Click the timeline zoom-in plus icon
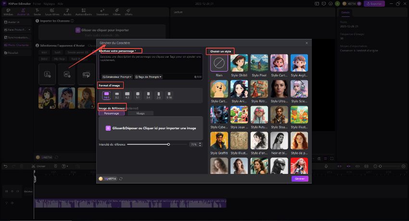The width and height of the screenshot is (409, 221). click(404, 166)
